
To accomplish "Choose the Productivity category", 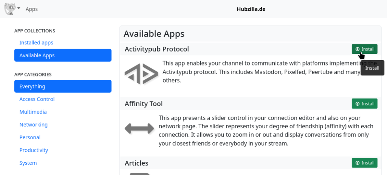I will point(34,150).
